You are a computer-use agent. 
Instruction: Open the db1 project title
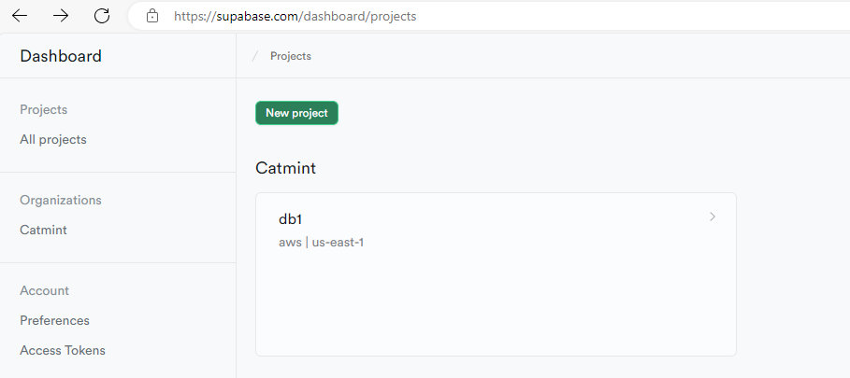coord(290,219)
